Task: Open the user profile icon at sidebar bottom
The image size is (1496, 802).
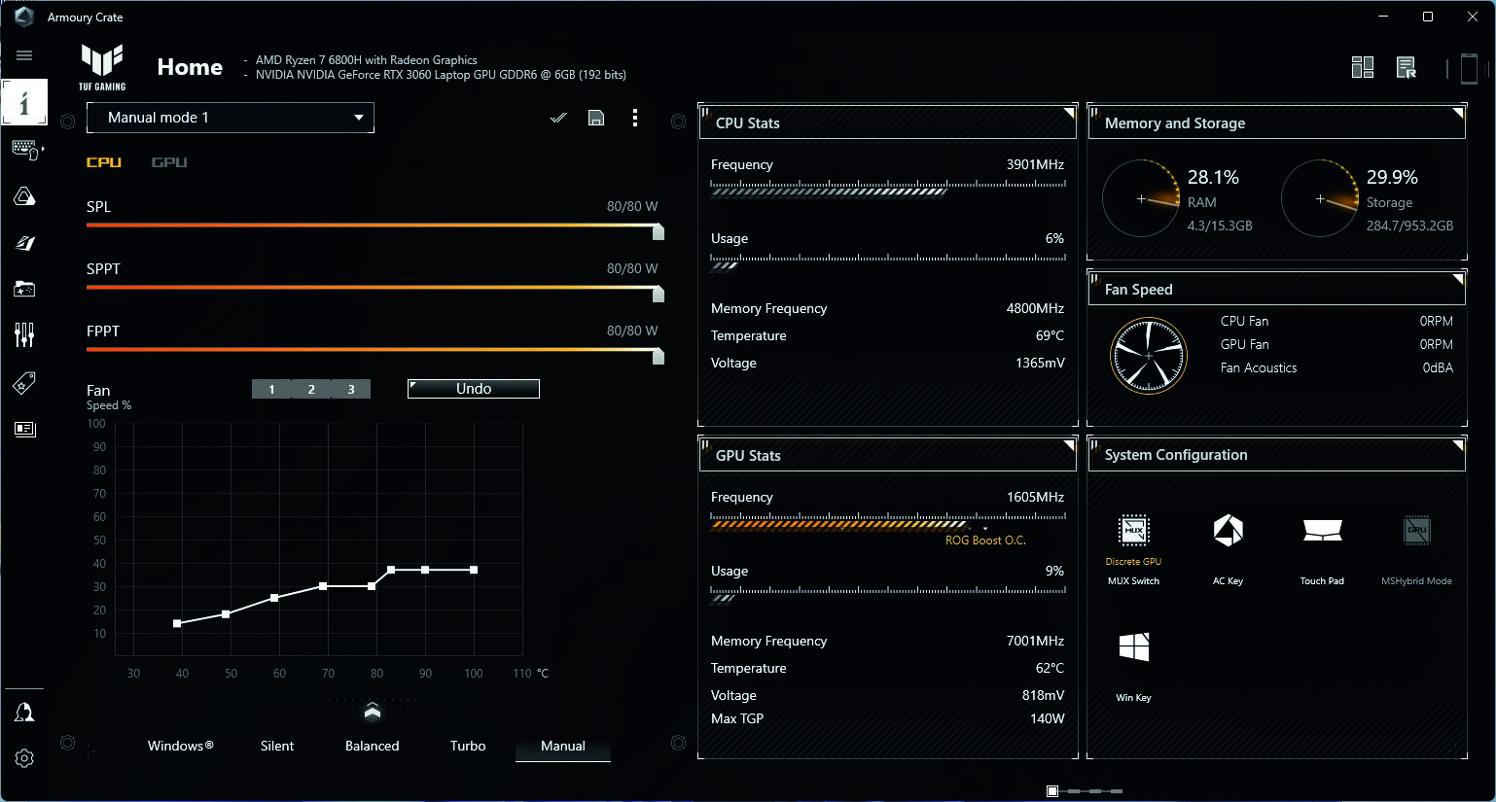Action: tap(24, 711)
